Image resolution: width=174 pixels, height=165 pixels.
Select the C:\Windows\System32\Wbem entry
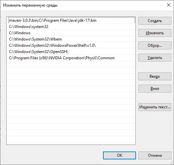tap(71, 39)
